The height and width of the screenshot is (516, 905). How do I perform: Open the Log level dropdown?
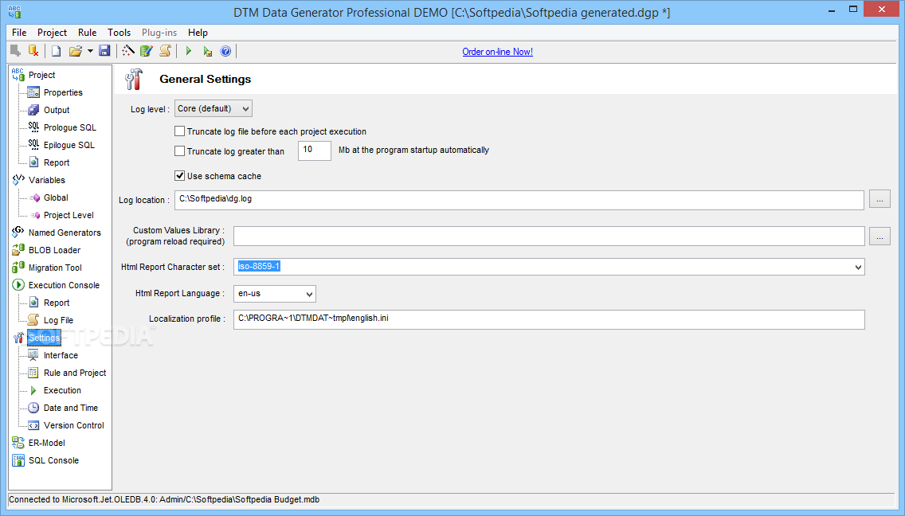213,108
